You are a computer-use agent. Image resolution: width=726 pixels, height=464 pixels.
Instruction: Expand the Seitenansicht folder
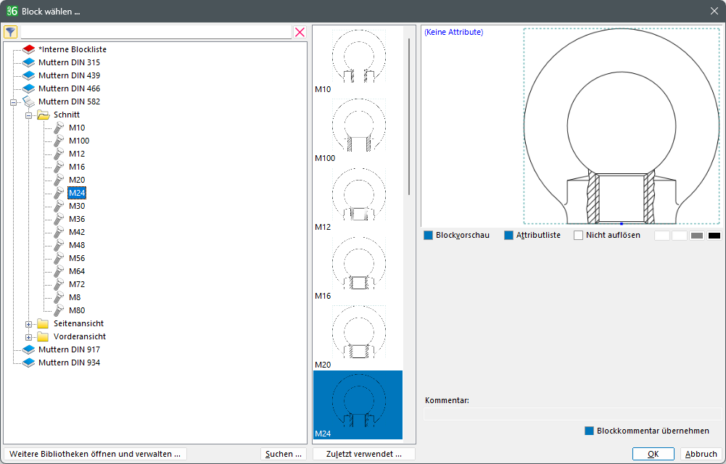(x=29, y=324)
